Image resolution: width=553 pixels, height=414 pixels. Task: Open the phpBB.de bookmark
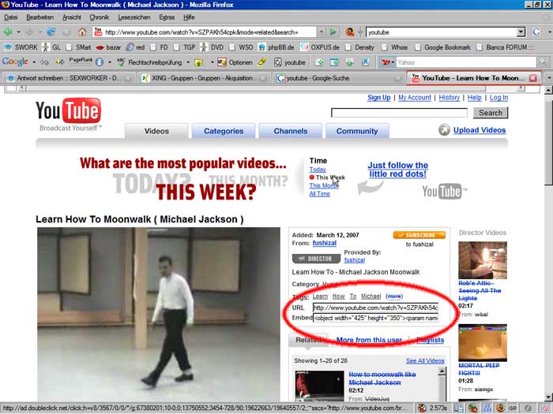click(x=276, y=47)
